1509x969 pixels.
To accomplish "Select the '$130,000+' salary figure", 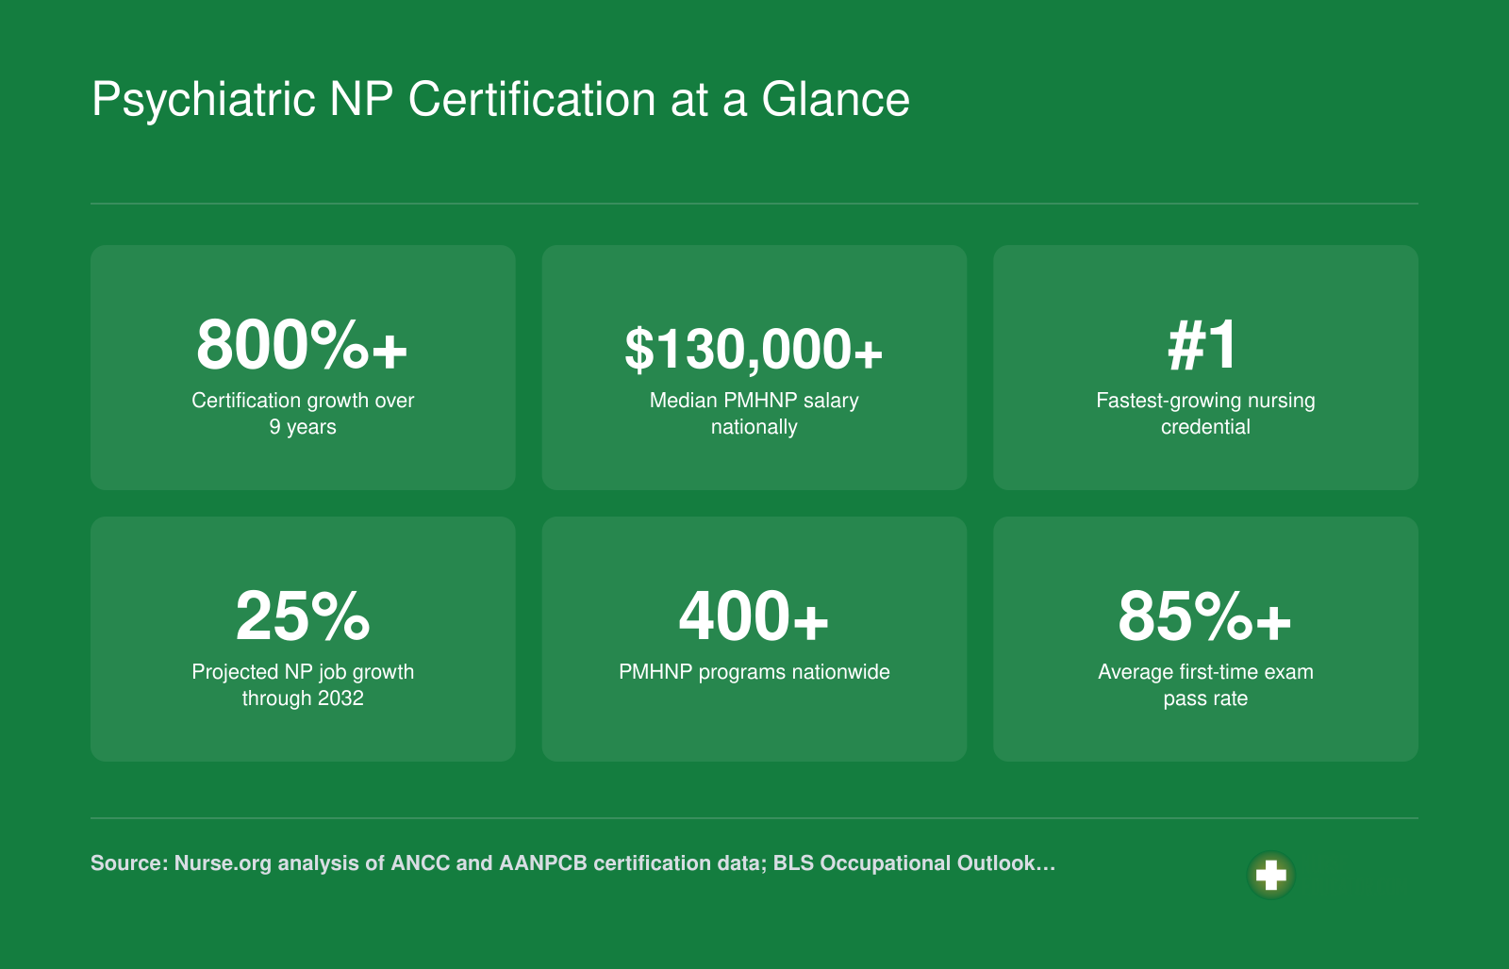I will click(x=754, y=349).
